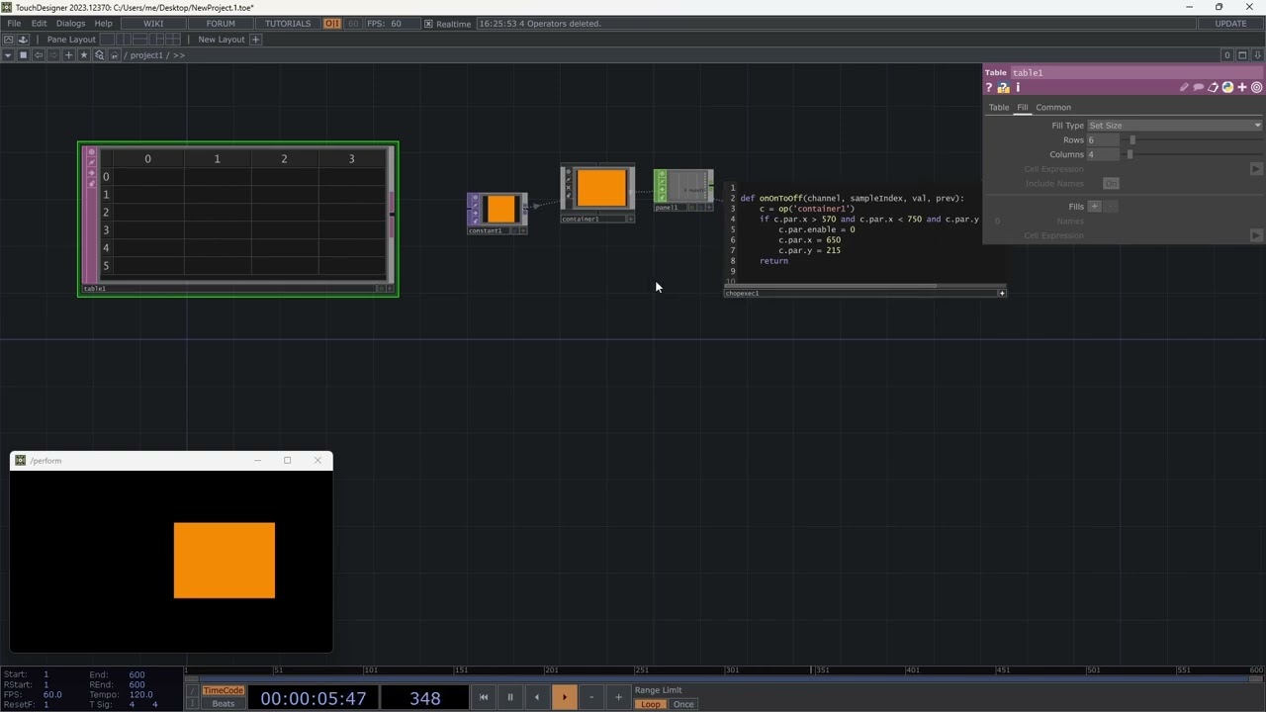The width and height of the screenshot is (1266, 712).
Task: Click the back arrow in path bar
Action: click(x=39, y=55)
